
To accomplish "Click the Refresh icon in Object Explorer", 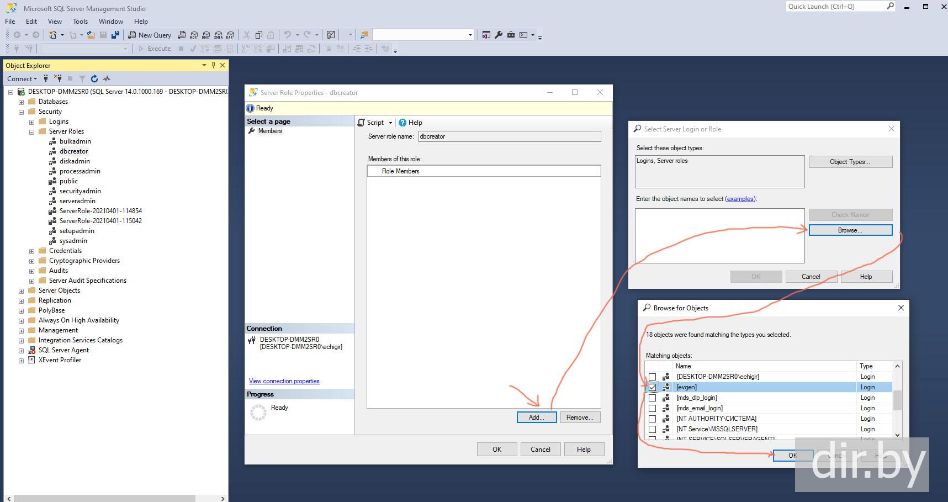I will tap(94, 79).
